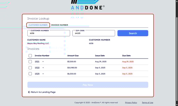This screenshot has width=178, height=106.
Task: Open the Privacy Policy link
Action: pos(131,103)
